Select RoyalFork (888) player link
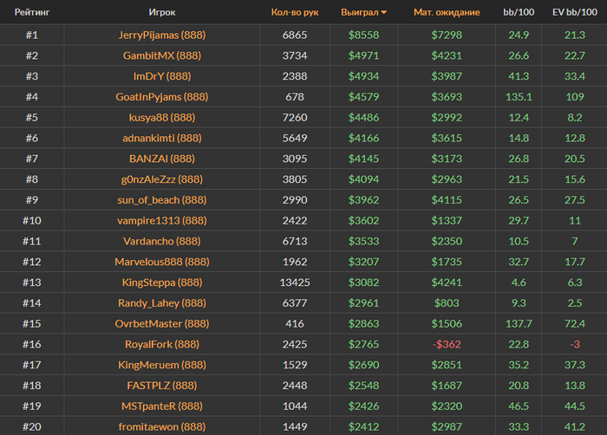The image size is (607, 435). point(161,344)
